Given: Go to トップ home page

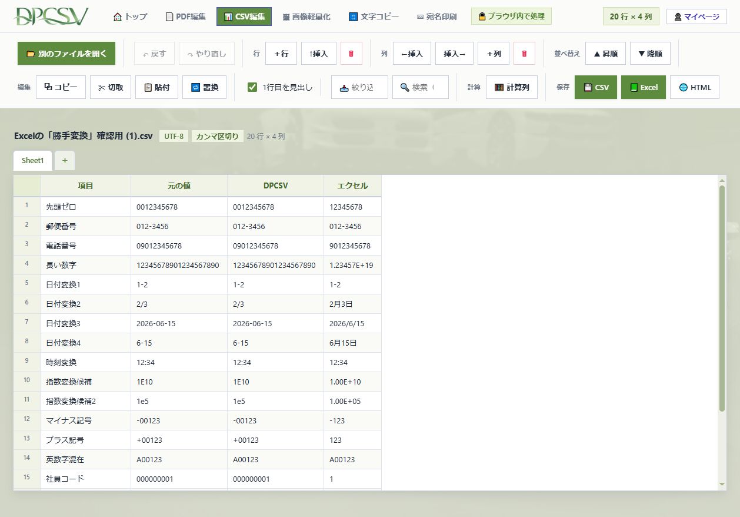Looking at the screenshot, I should [130, 16].
